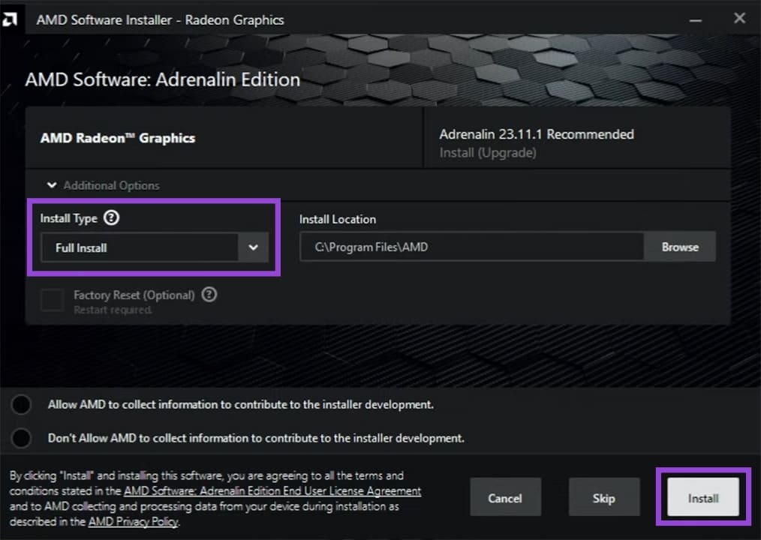Screen dimensions: 761x540
Task: Click the Install button to begin installation
Action: point(702,497)
